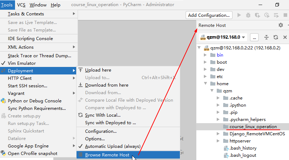
Task: Open the Window menu
Action: click(x=38, y=5)
